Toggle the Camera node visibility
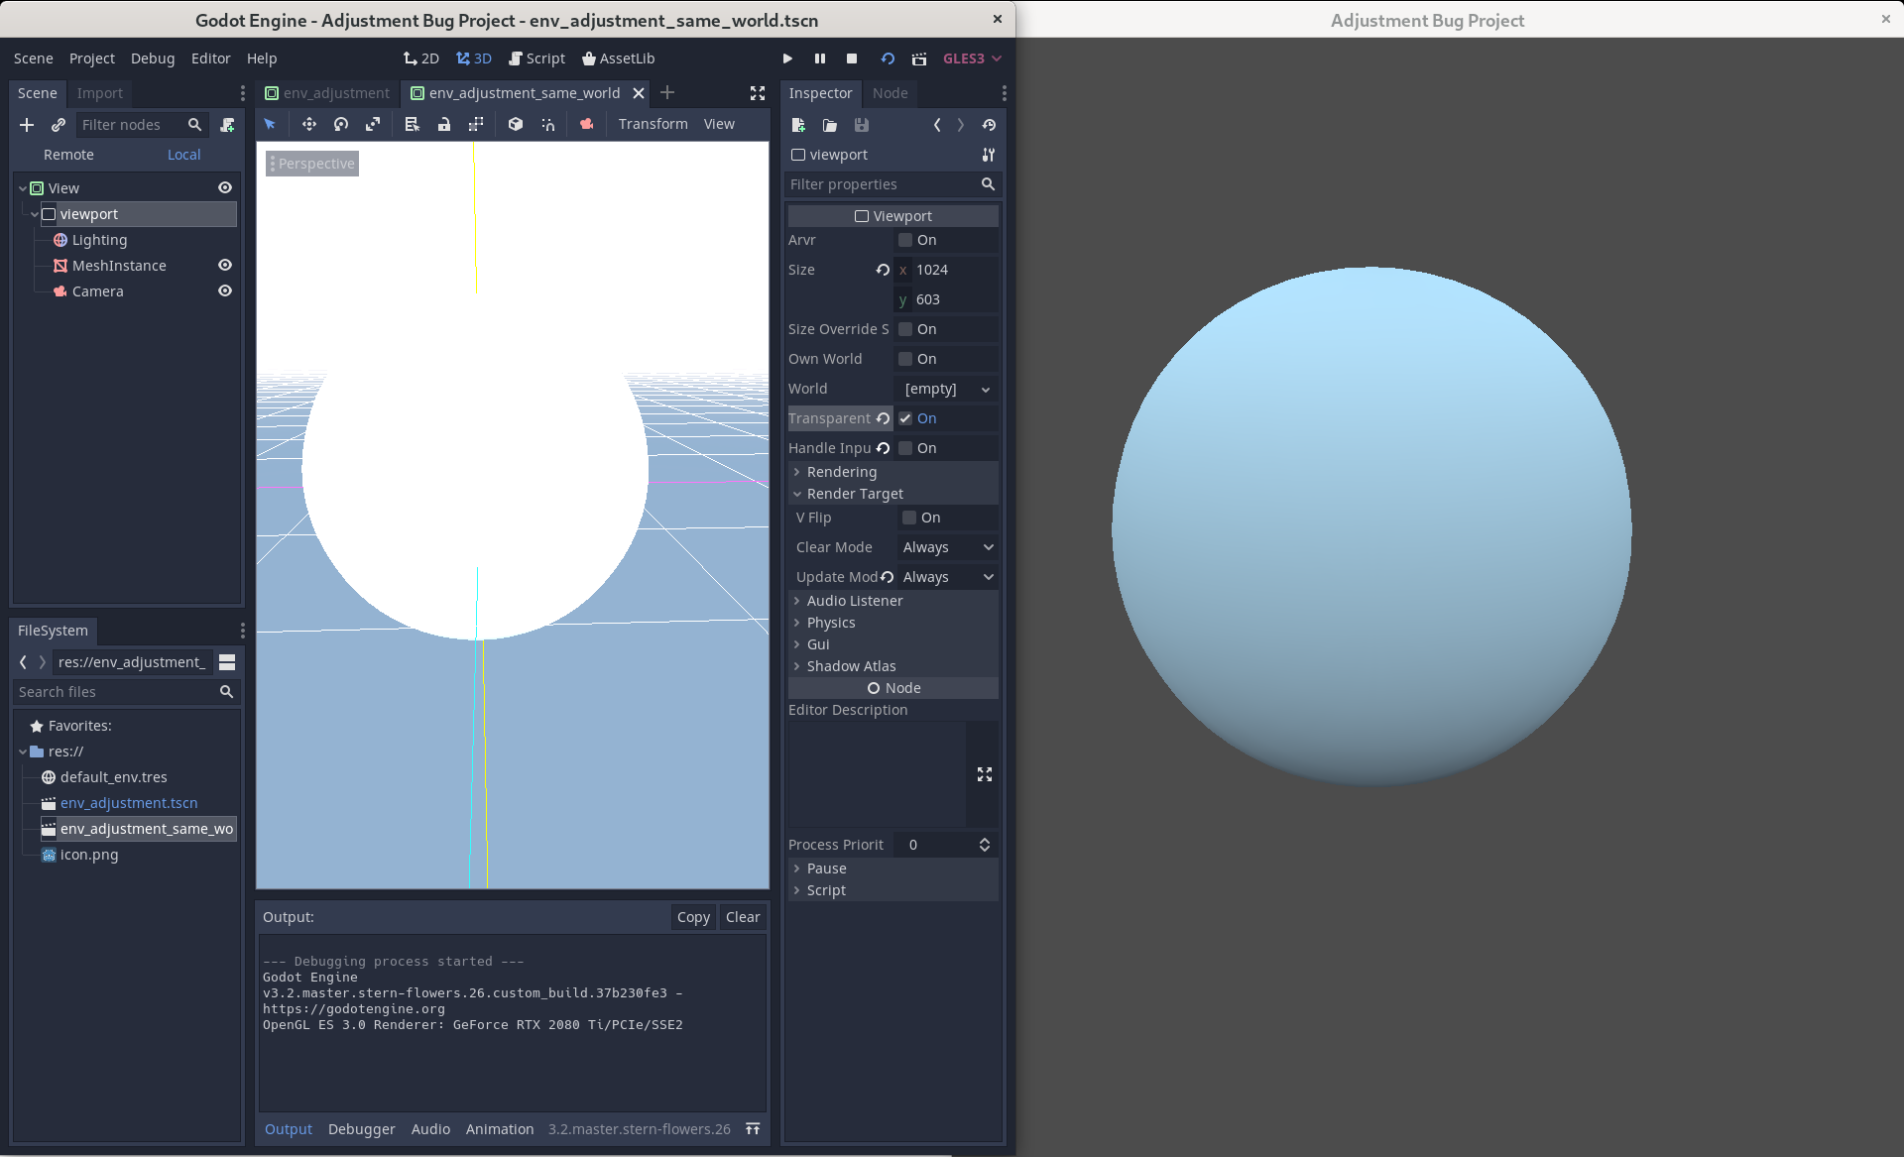 [x=224, y=290]
